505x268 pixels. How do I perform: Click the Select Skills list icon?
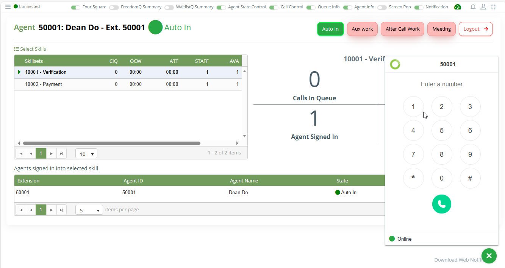tap(17, 49)
